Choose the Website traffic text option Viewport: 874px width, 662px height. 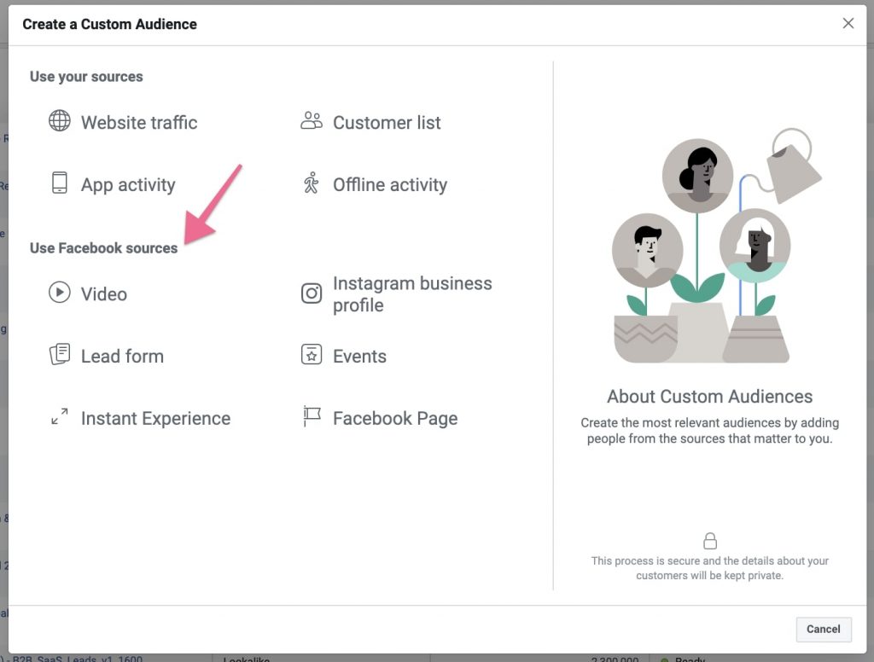[x=139, y=123]
